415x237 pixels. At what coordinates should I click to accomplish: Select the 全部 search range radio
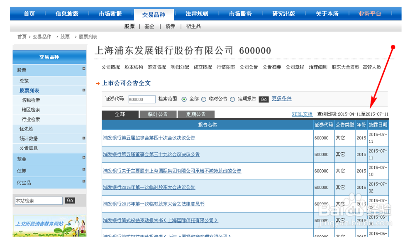point(184,99)
